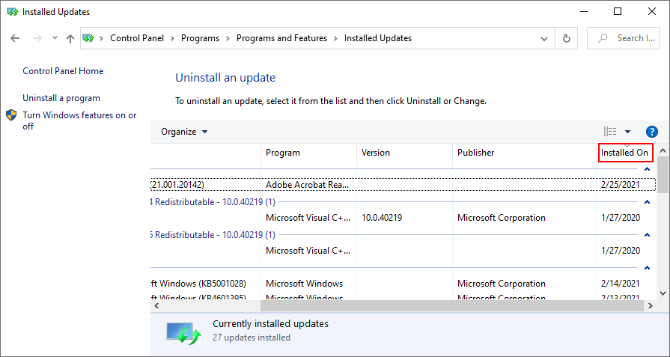Click Programs in the breadcrumb path
The height and width of the screenshot is (357, 670).
pyautogui.click(x=200, y=38)
